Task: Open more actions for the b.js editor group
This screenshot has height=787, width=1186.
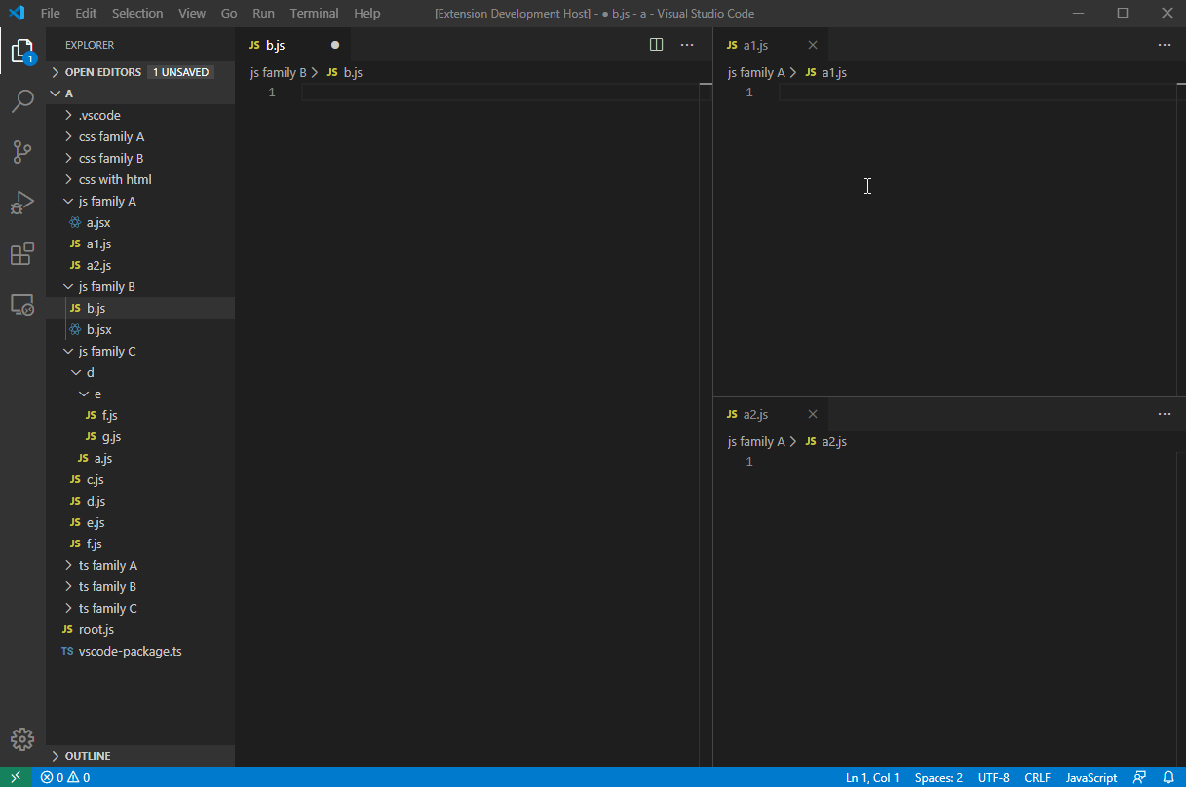Action: (x=687, y=44)
